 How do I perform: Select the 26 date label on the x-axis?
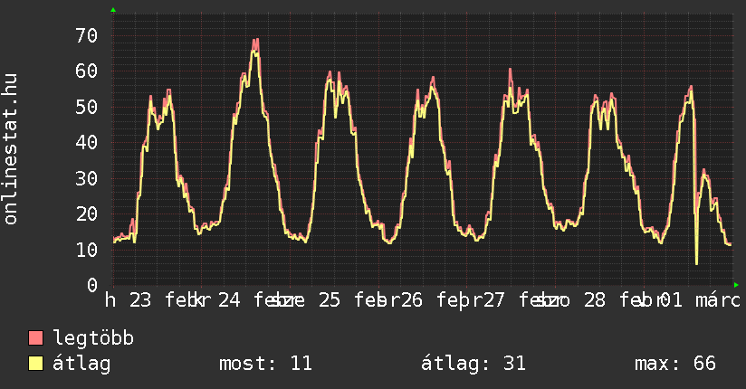tap(412, 300)
